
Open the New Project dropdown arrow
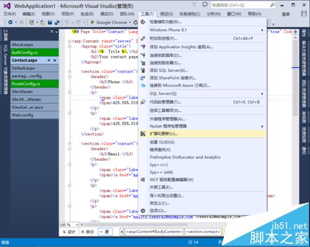[x=37, y=22]
